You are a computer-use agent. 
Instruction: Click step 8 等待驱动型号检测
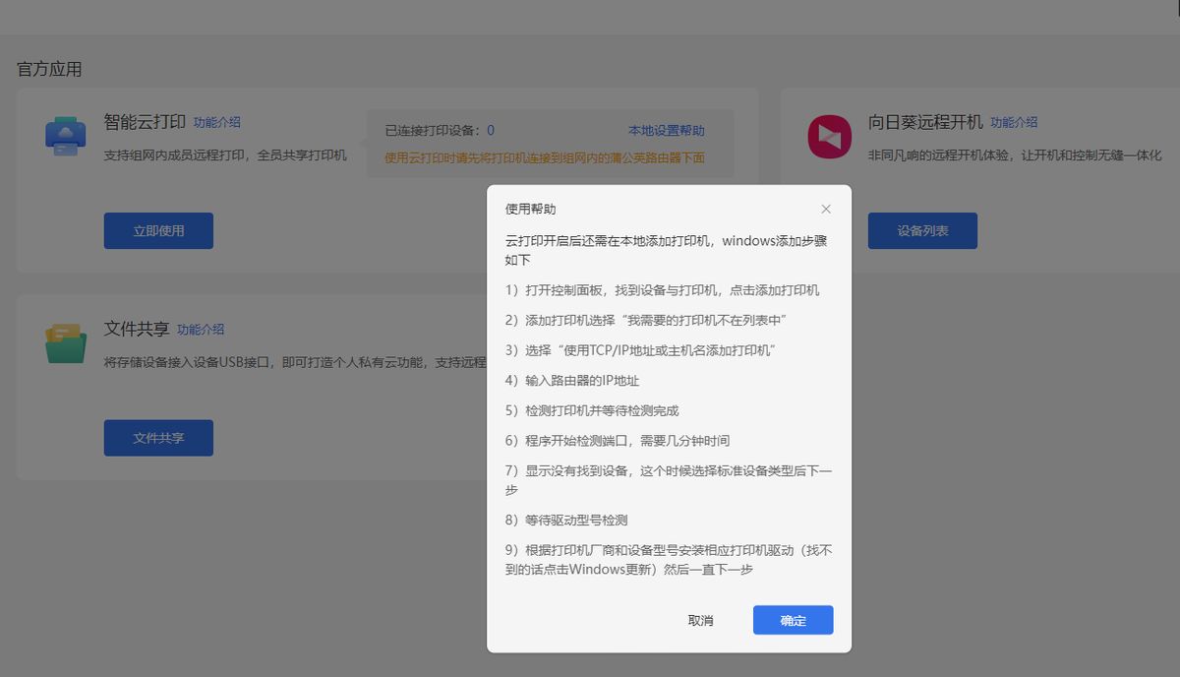[566, 520]
